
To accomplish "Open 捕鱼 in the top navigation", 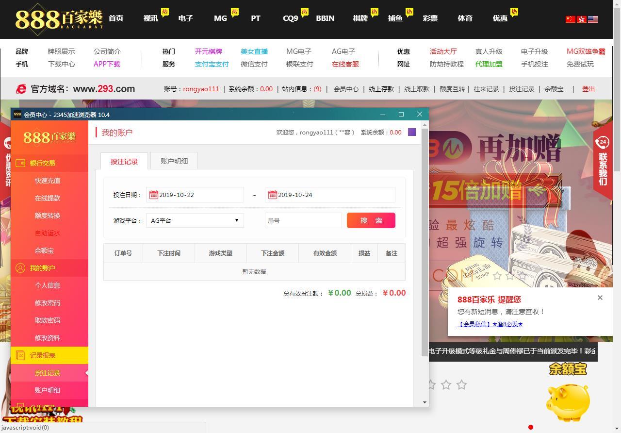I will tap(395, 18).
